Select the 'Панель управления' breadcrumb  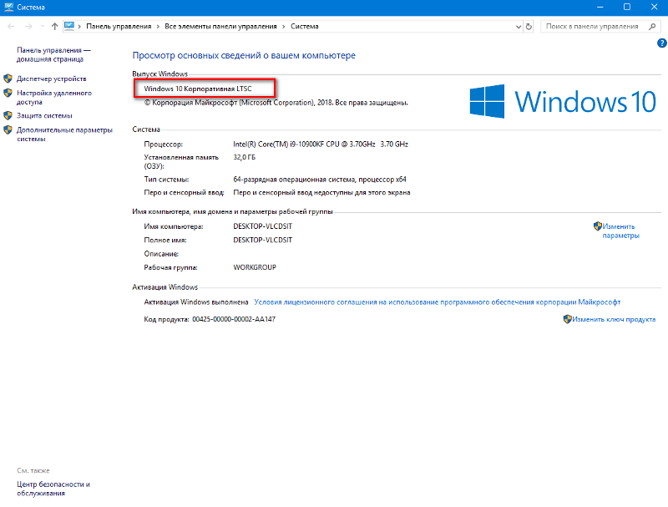tap(119, 27)
